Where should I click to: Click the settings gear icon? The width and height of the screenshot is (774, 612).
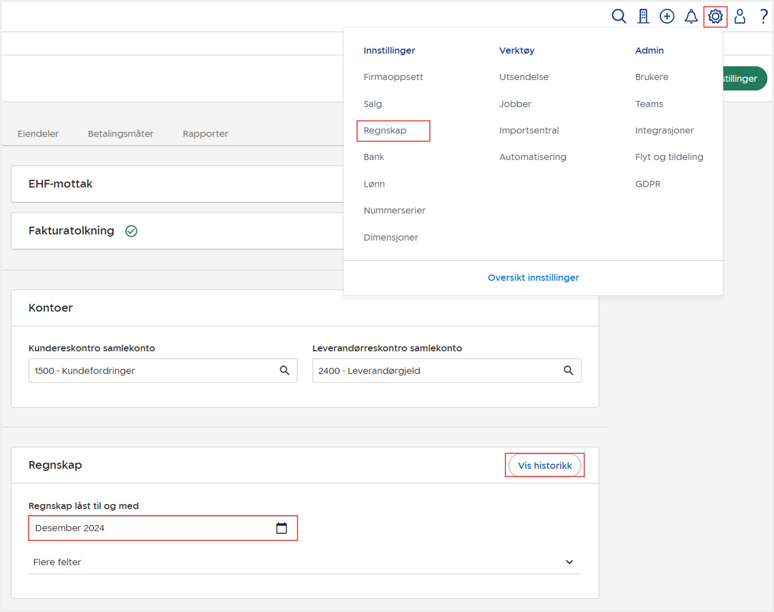pos(715,17)
